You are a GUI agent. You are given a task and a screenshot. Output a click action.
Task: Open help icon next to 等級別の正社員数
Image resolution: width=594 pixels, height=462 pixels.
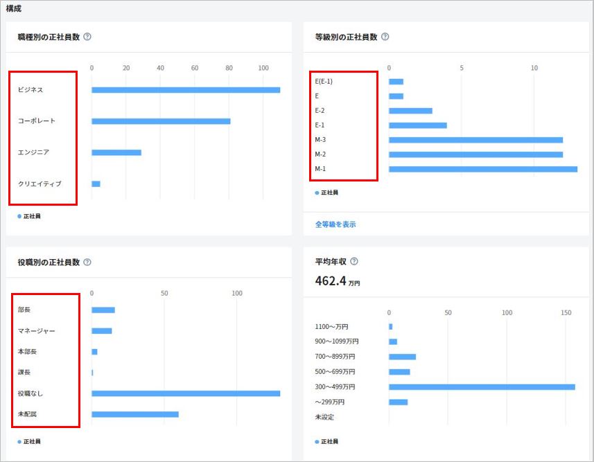[385, 37]
